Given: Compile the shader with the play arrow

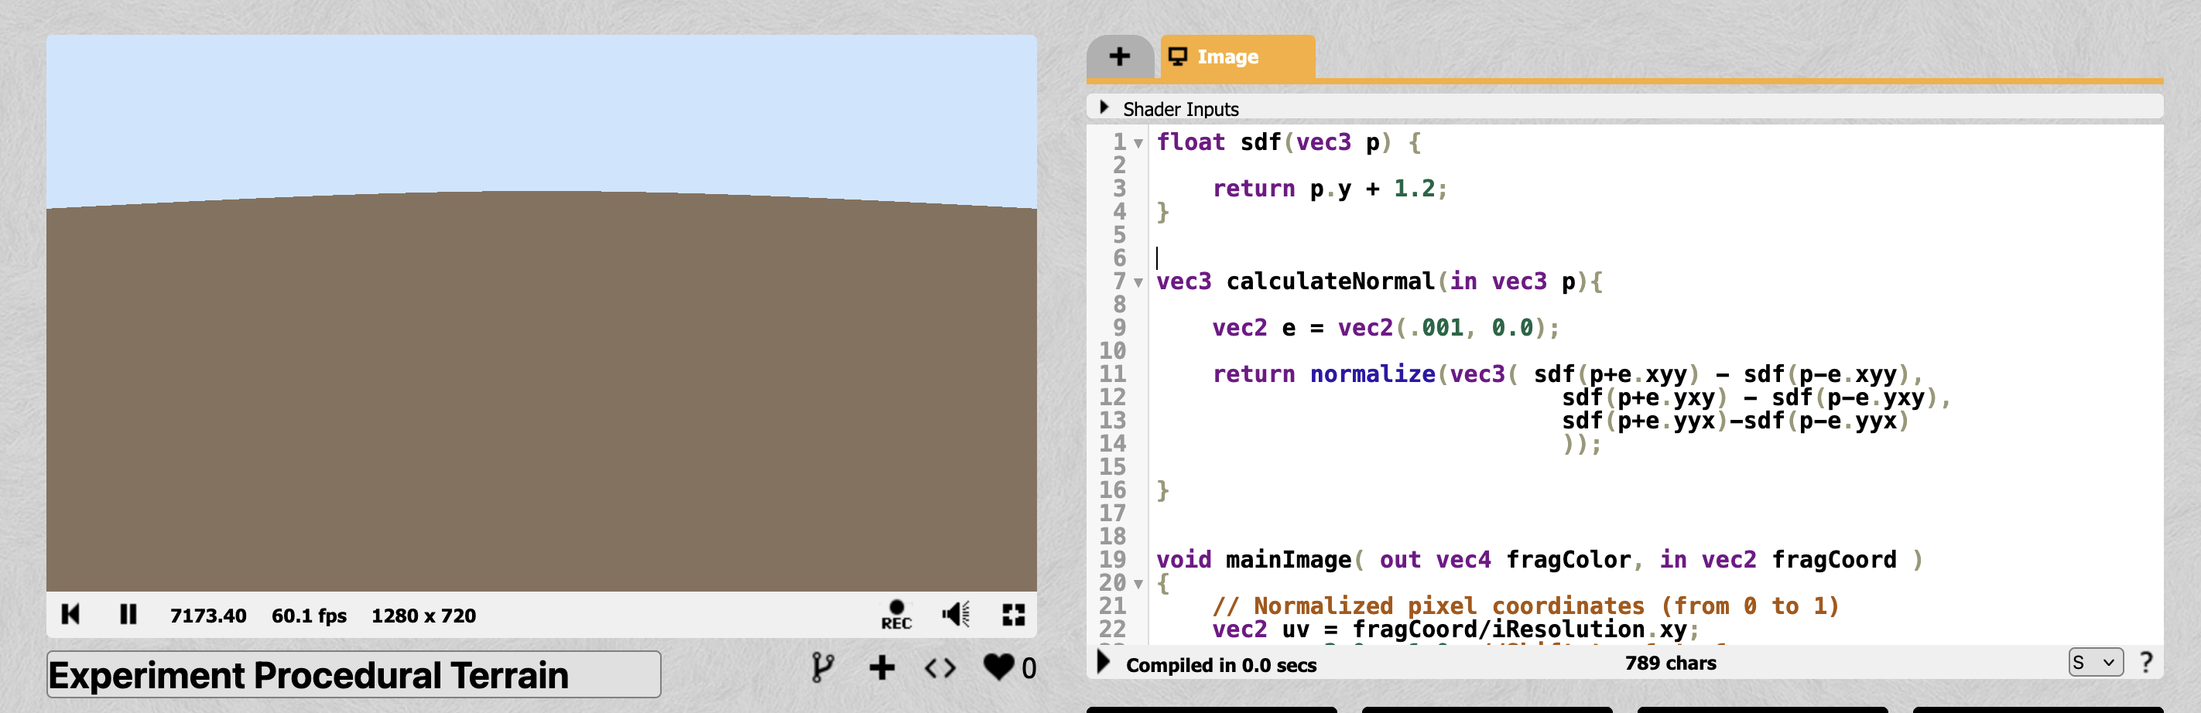Looking at the screenshot, I should click(x=1103, y=663).
